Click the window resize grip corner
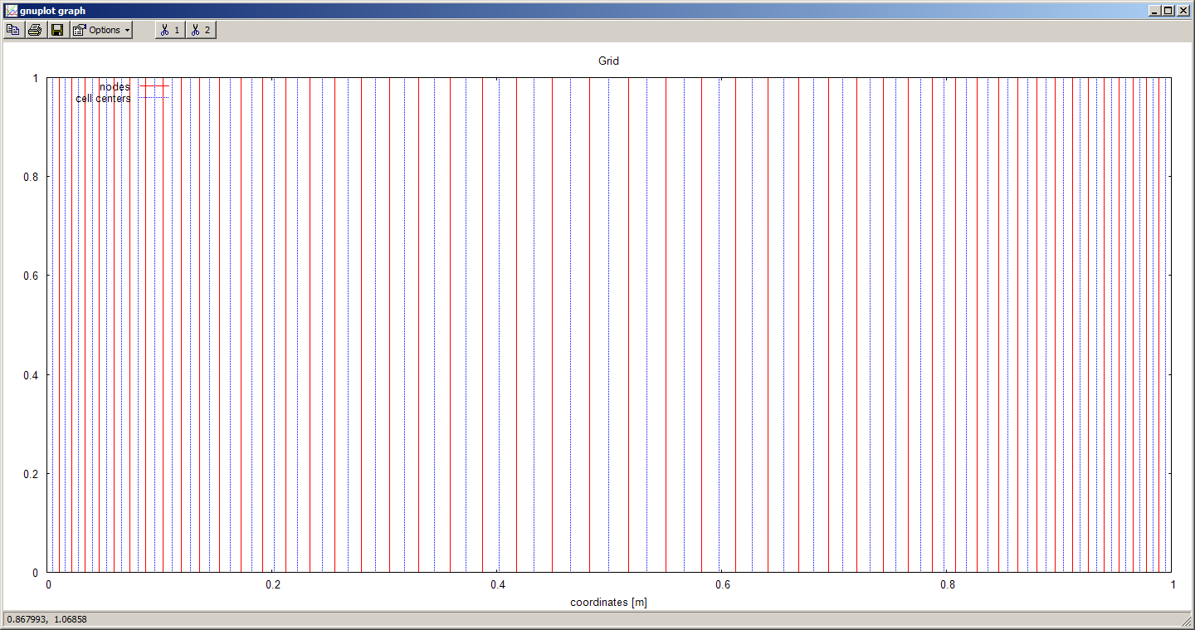The width and height of the screenshot is (1195, 630). coord(1187,622)
